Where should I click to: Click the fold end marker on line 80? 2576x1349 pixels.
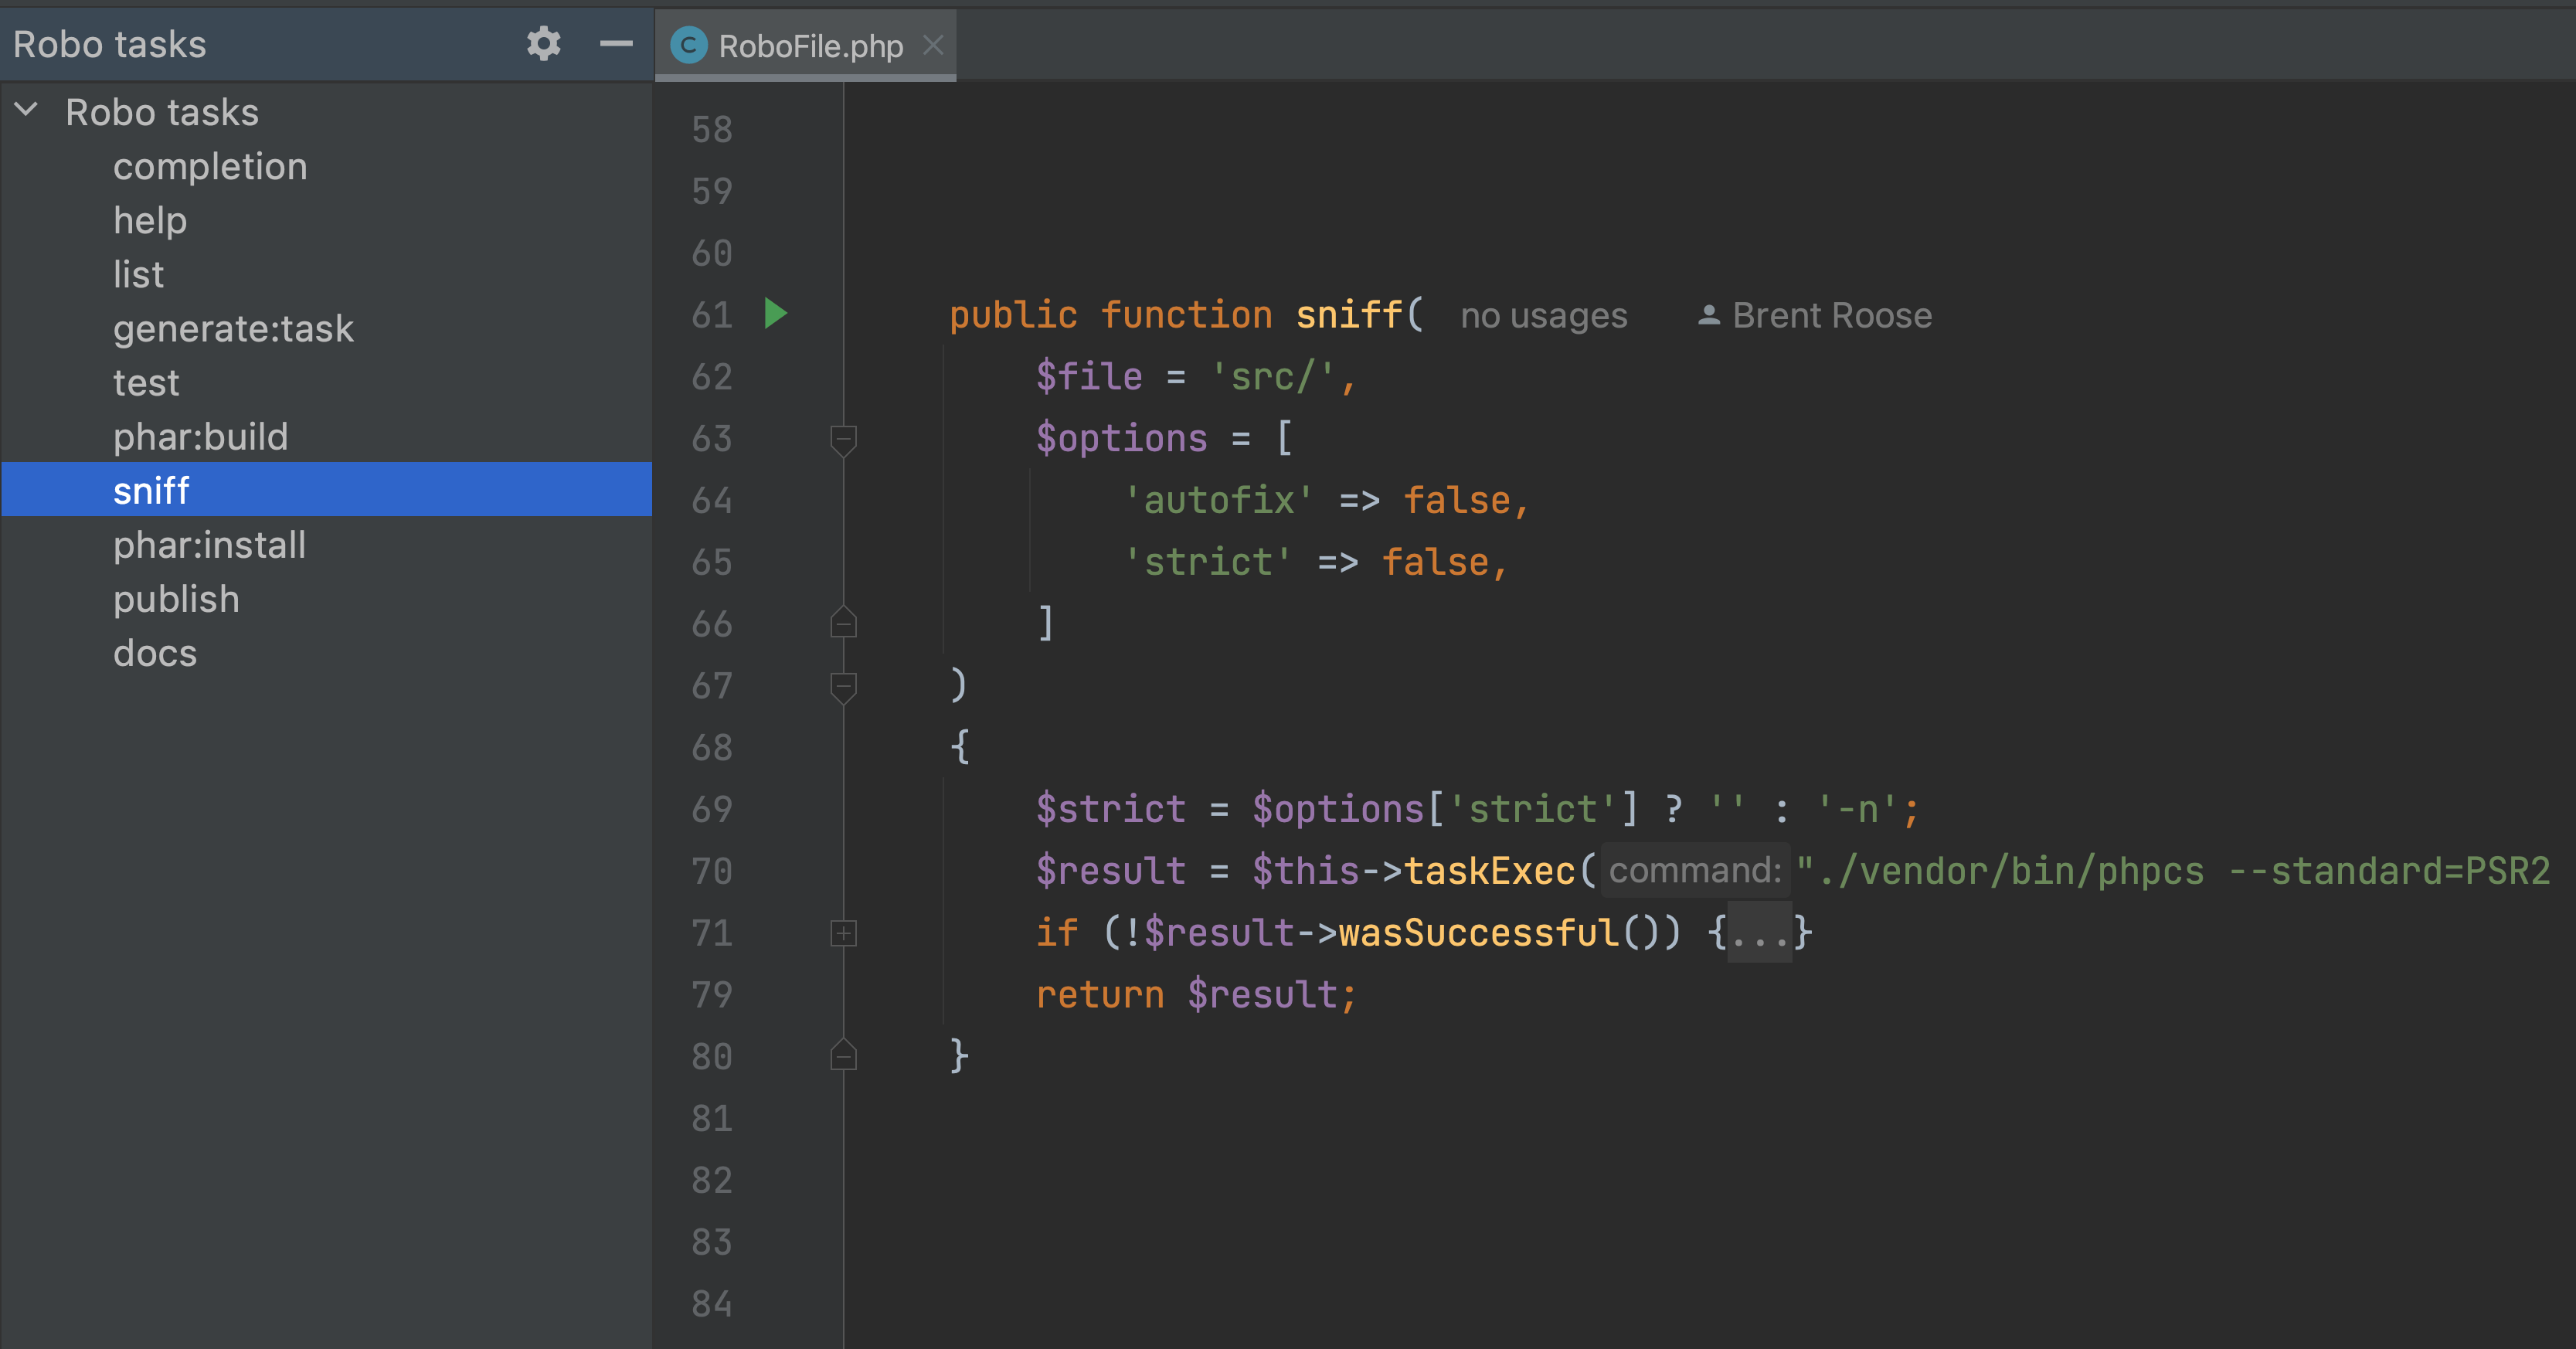tap(843, 1056)
